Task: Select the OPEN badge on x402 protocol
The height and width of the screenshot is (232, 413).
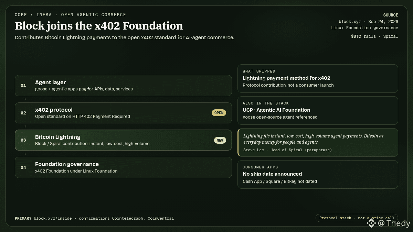Action: pyautogui.click(x=219, y=113)
